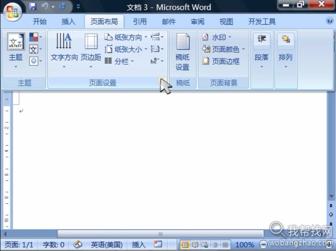Open 水印 watermark options
Viewport: 336px width, 251px height.
tap(217, 37)
